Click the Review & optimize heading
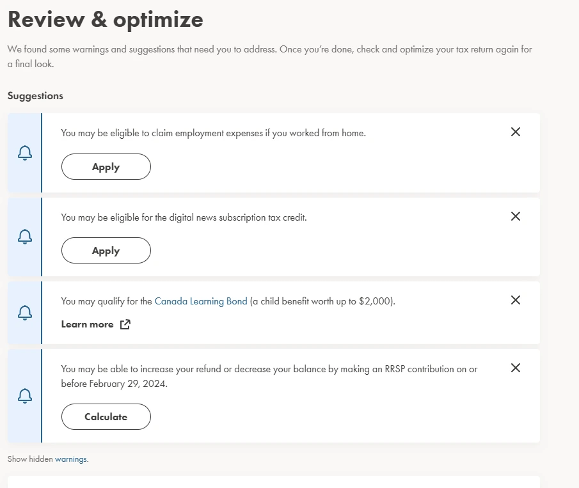 point(105,20)
